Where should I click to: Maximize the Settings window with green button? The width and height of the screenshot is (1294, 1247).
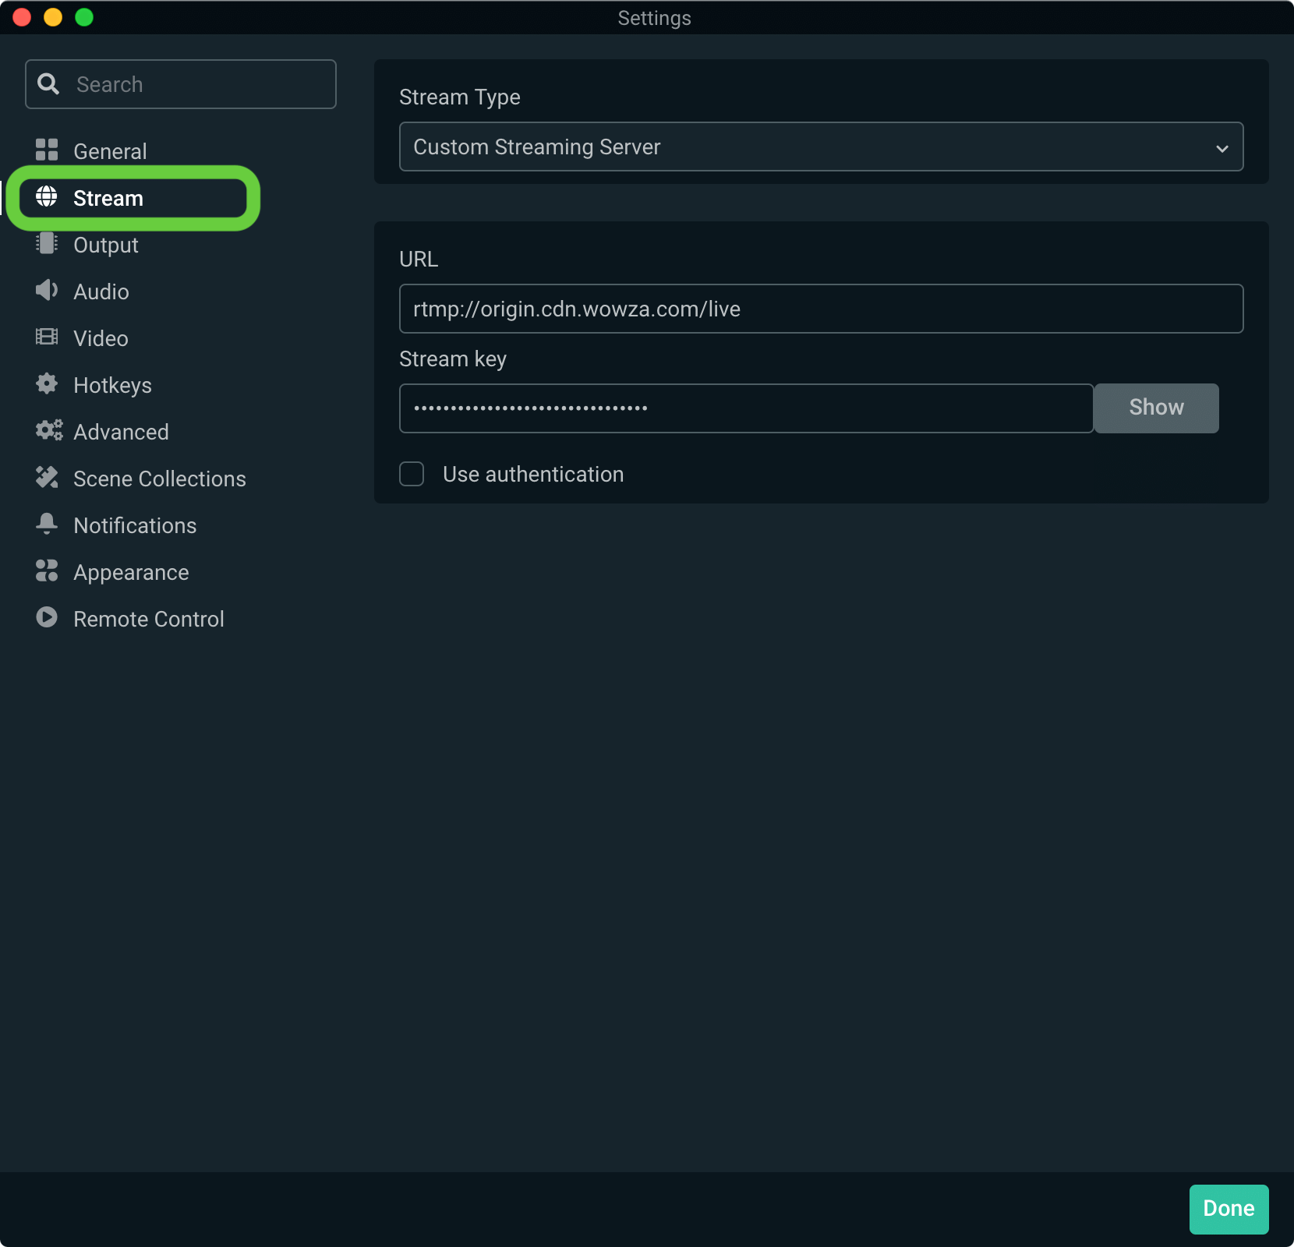pos(84,17)
